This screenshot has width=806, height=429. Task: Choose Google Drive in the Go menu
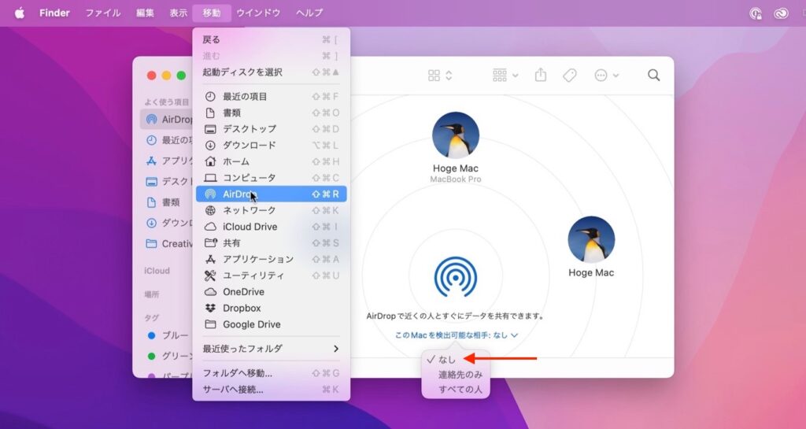click(x=271, y=324)
